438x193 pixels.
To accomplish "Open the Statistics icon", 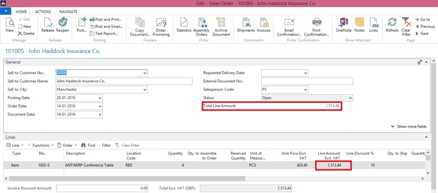I will pyautogui.click(x=184, y=23).
